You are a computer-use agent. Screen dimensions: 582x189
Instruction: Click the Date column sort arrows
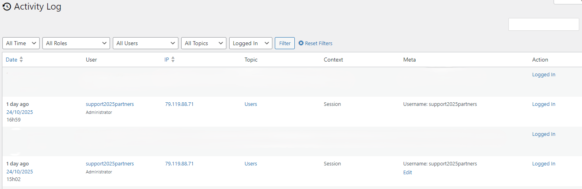pyautogui.click(x=21, y=60)
